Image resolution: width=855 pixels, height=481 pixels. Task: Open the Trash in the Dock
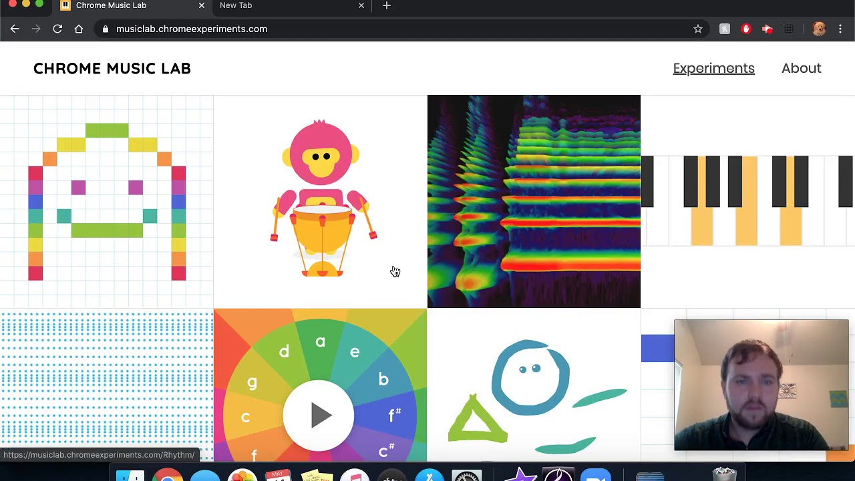(x=725, y=475)
